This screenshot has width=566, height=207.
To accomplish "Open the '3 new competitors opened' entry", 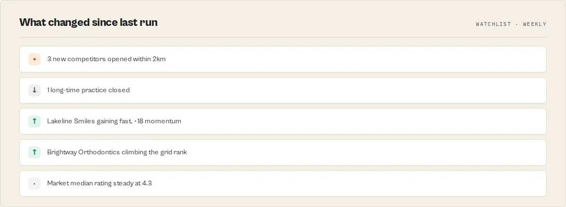I will (x=283, y=59).
